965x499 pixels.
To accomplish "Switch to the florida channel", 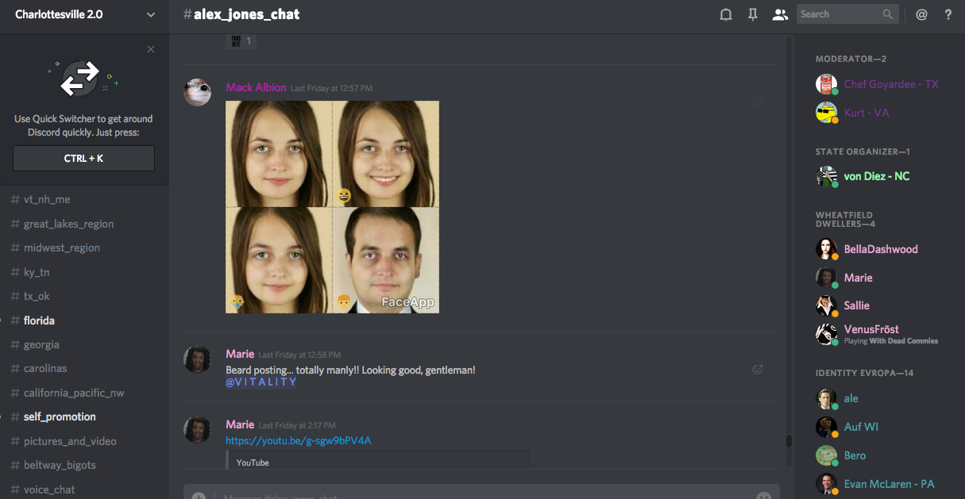I will (39, 321).
